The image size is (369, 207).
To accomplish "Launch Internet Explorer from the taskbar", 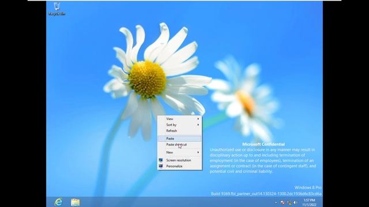I will pyautogui.click(x=58, y=202).
